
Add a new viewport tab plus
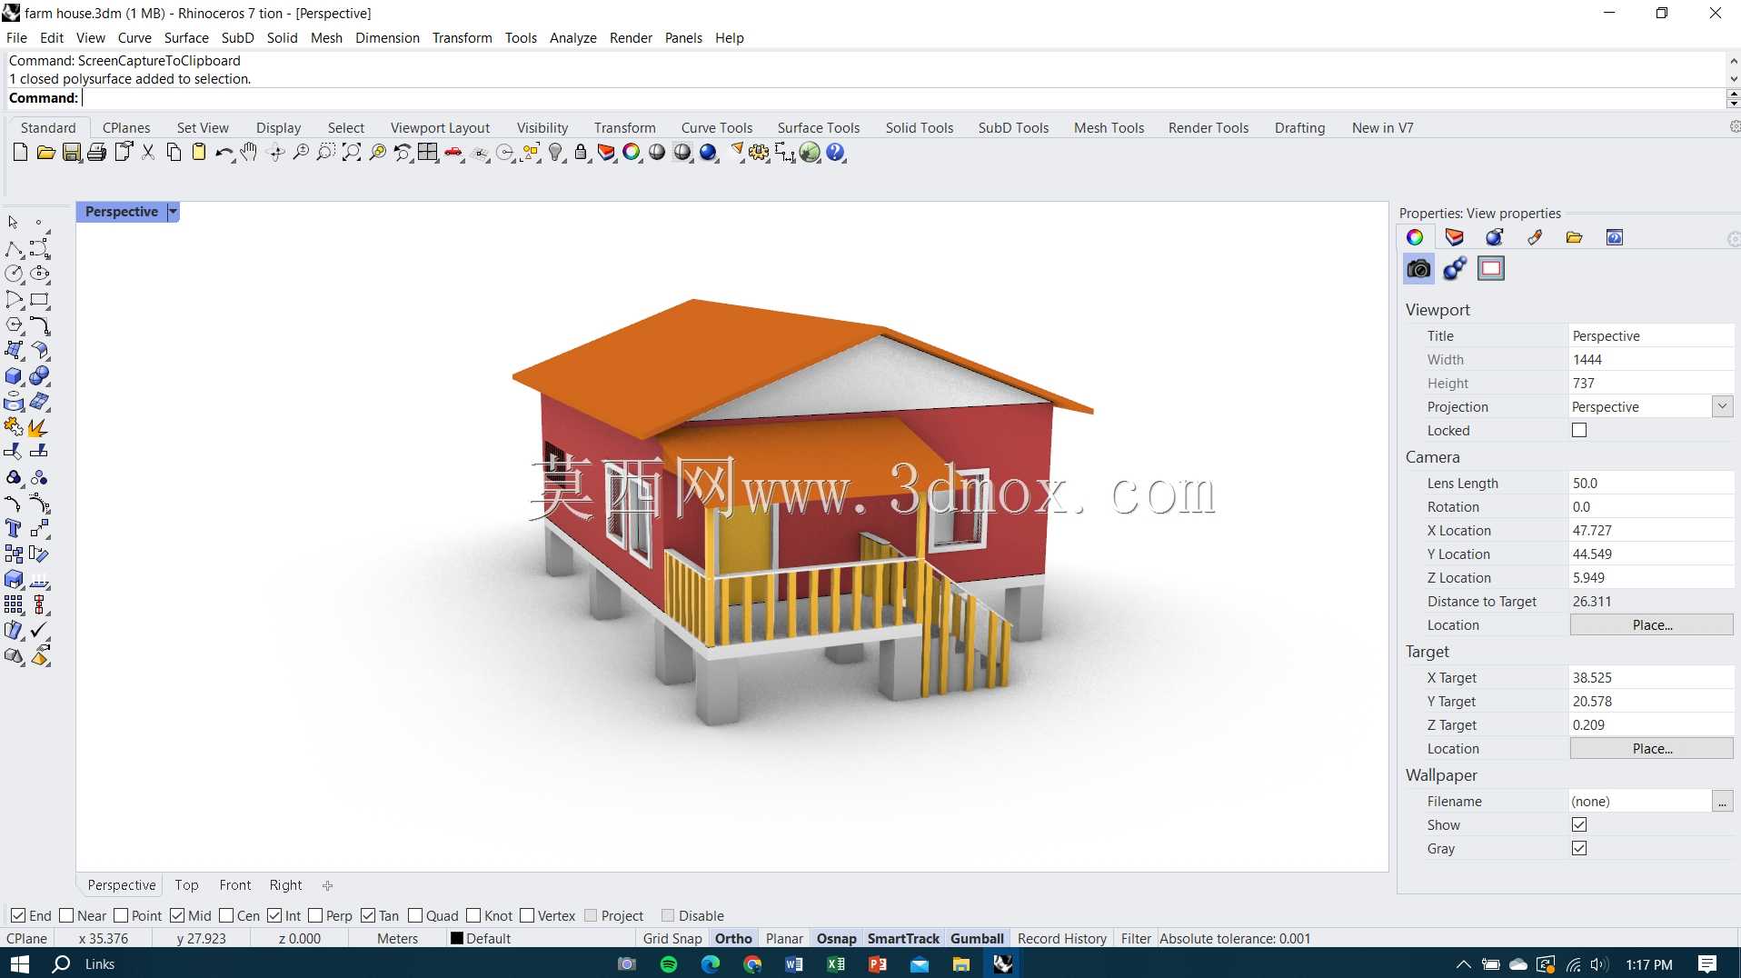tap(327, 885)
